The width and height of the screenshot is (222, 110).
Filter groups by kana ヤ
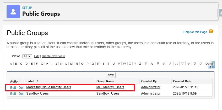click(189, 64)
